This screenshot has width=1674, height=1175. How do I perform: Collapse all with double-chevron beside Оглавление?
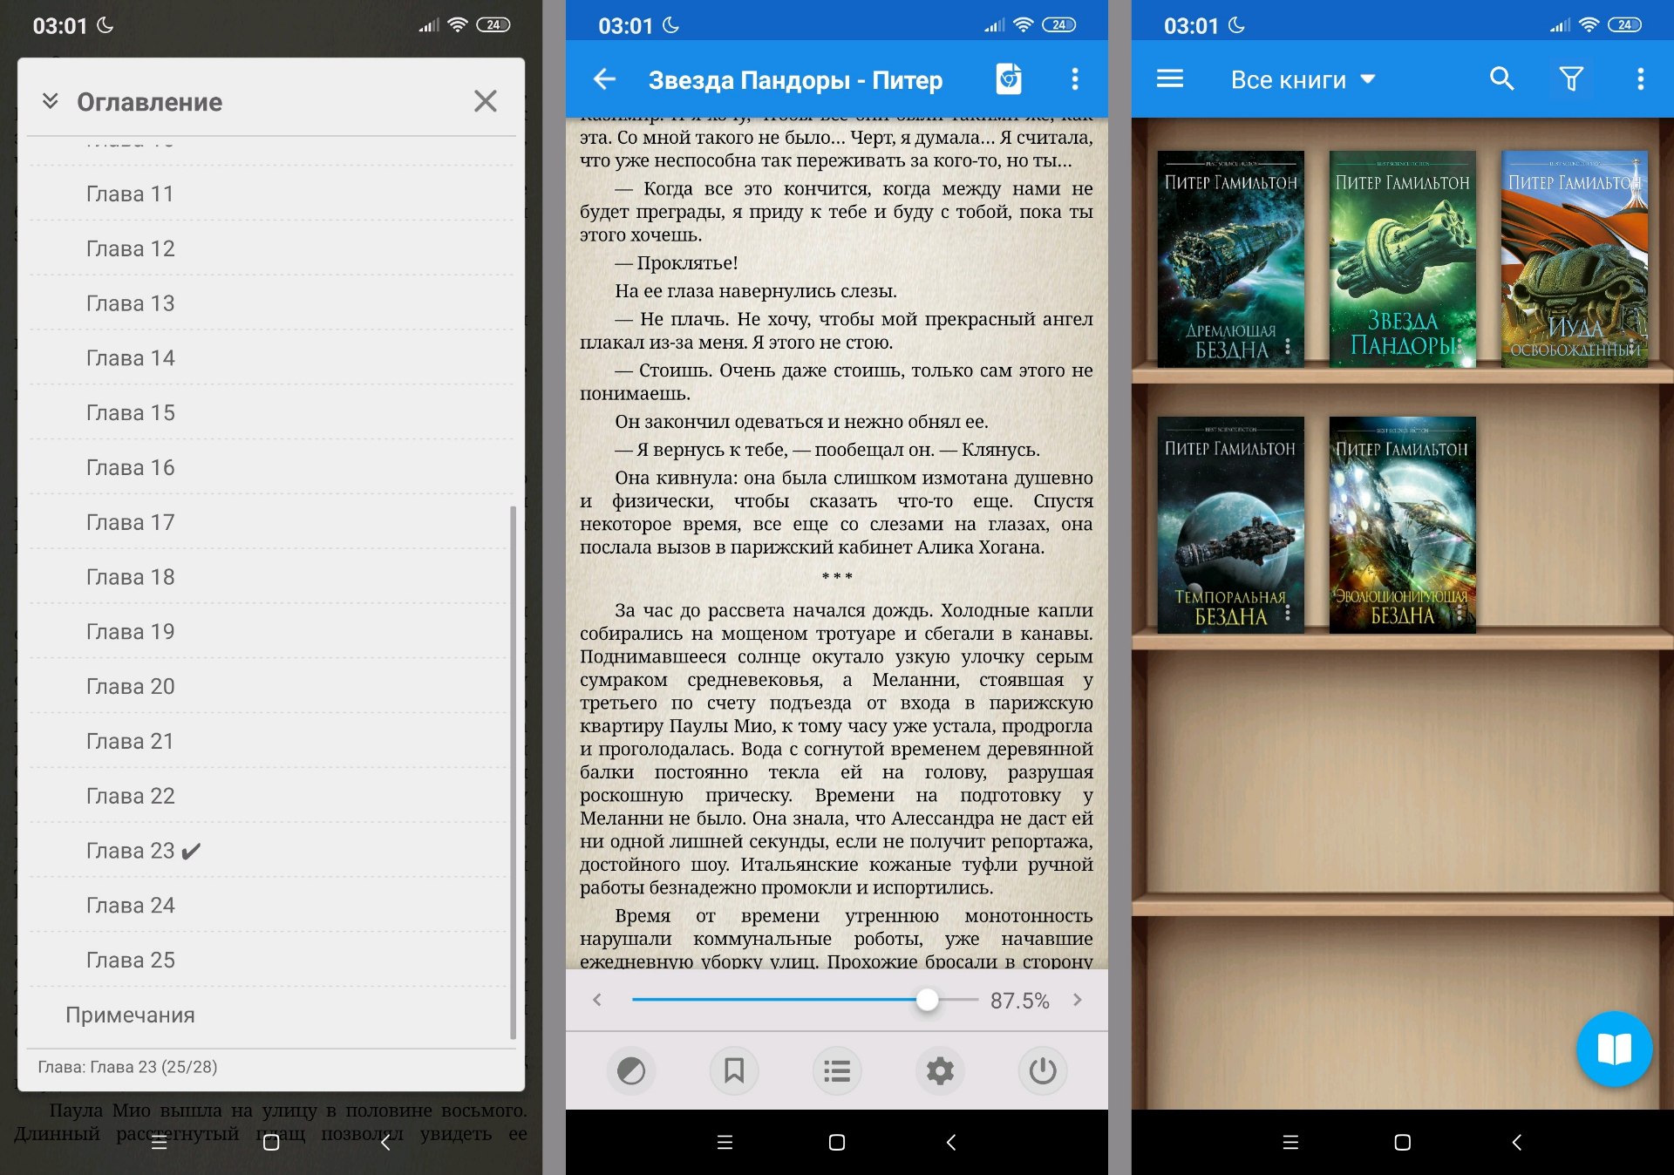tap(51, 101)
